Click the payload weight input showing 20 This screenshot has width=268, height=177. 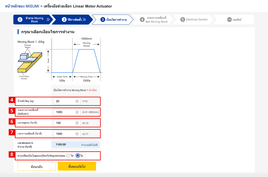pos(67,101)
